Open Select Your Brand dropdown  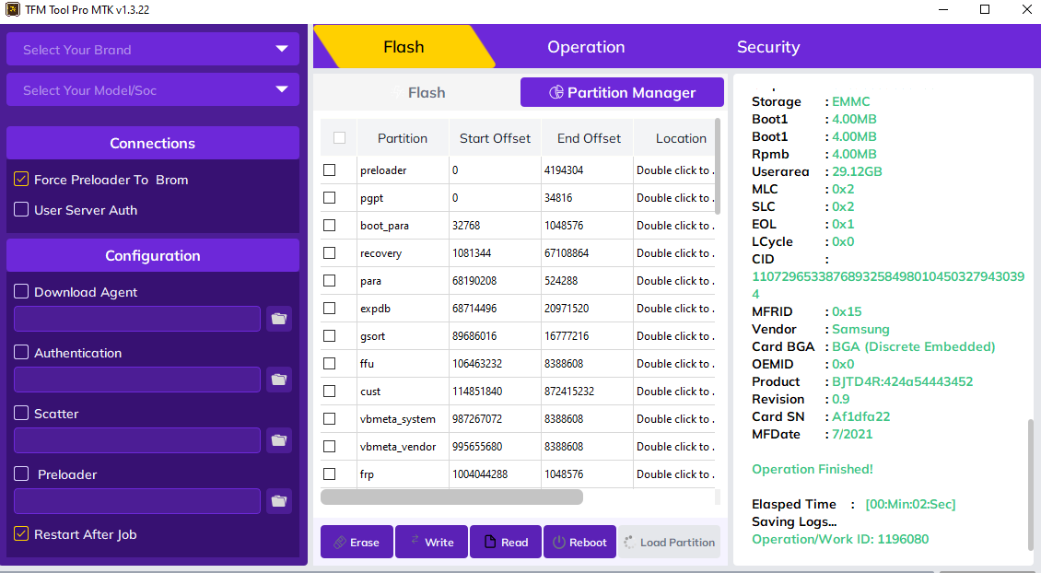tap(153, 50)
